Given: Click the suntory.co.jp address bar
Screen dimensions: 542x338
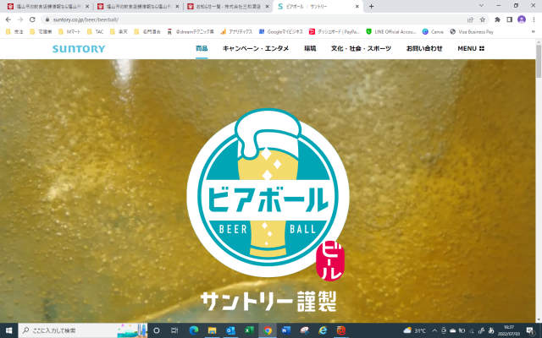Looking at the screenshot, I should click(256, 19).
